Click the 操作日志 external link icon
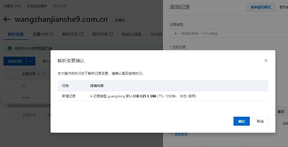The width and height of the screenshot is (288, 147). point(111,34)
